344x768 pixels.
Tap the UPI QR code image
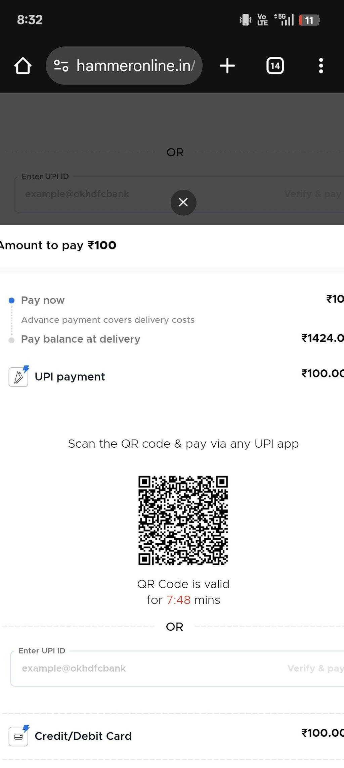[183, 520]
